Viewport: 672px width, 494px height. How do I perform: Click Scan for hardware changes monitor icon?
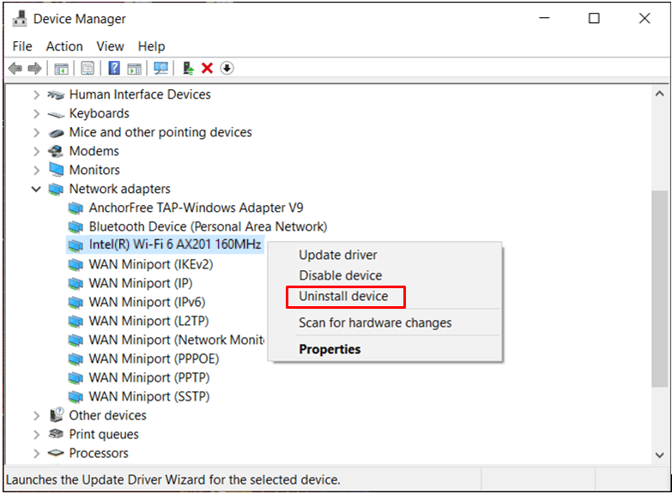pos(161,68)
